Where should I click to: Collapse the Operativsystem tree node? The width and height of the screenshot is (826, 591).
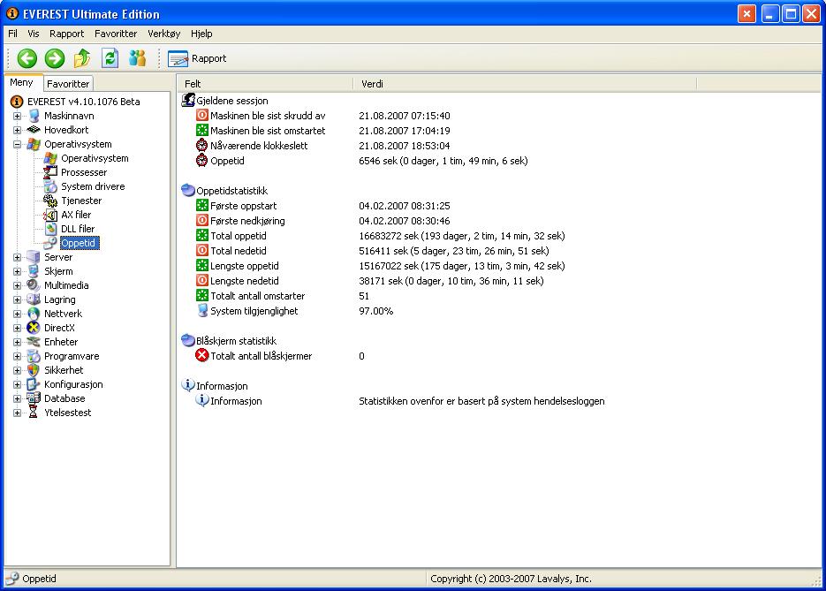[x=17, y=144]
